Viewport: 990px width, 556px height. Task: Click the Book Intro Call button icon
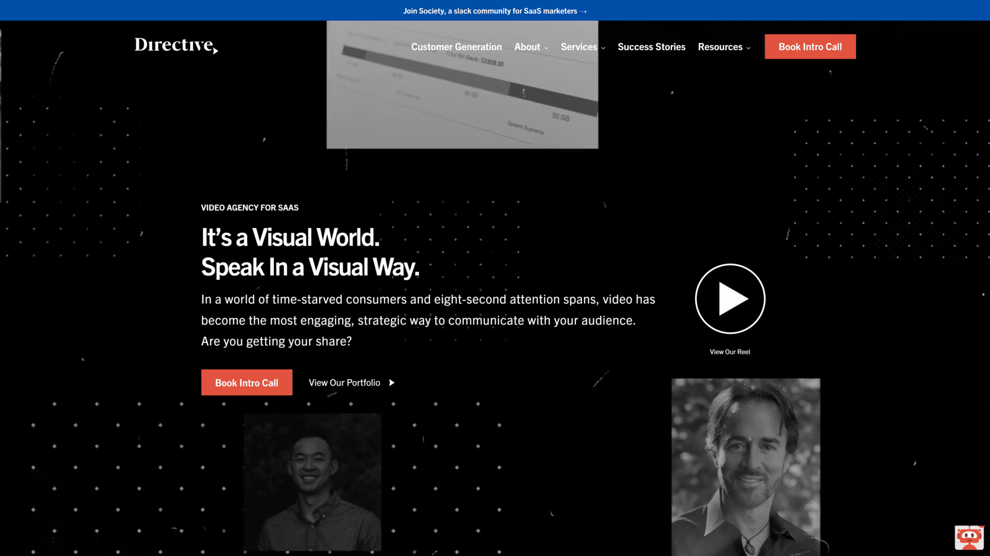click(810, 46)
